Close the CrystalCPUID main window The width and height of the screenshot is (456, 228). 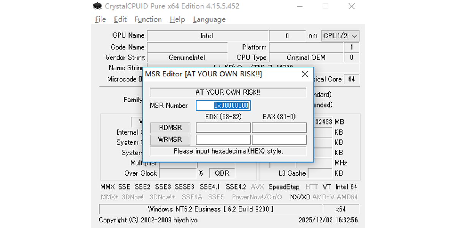click(x=351, y=6)
